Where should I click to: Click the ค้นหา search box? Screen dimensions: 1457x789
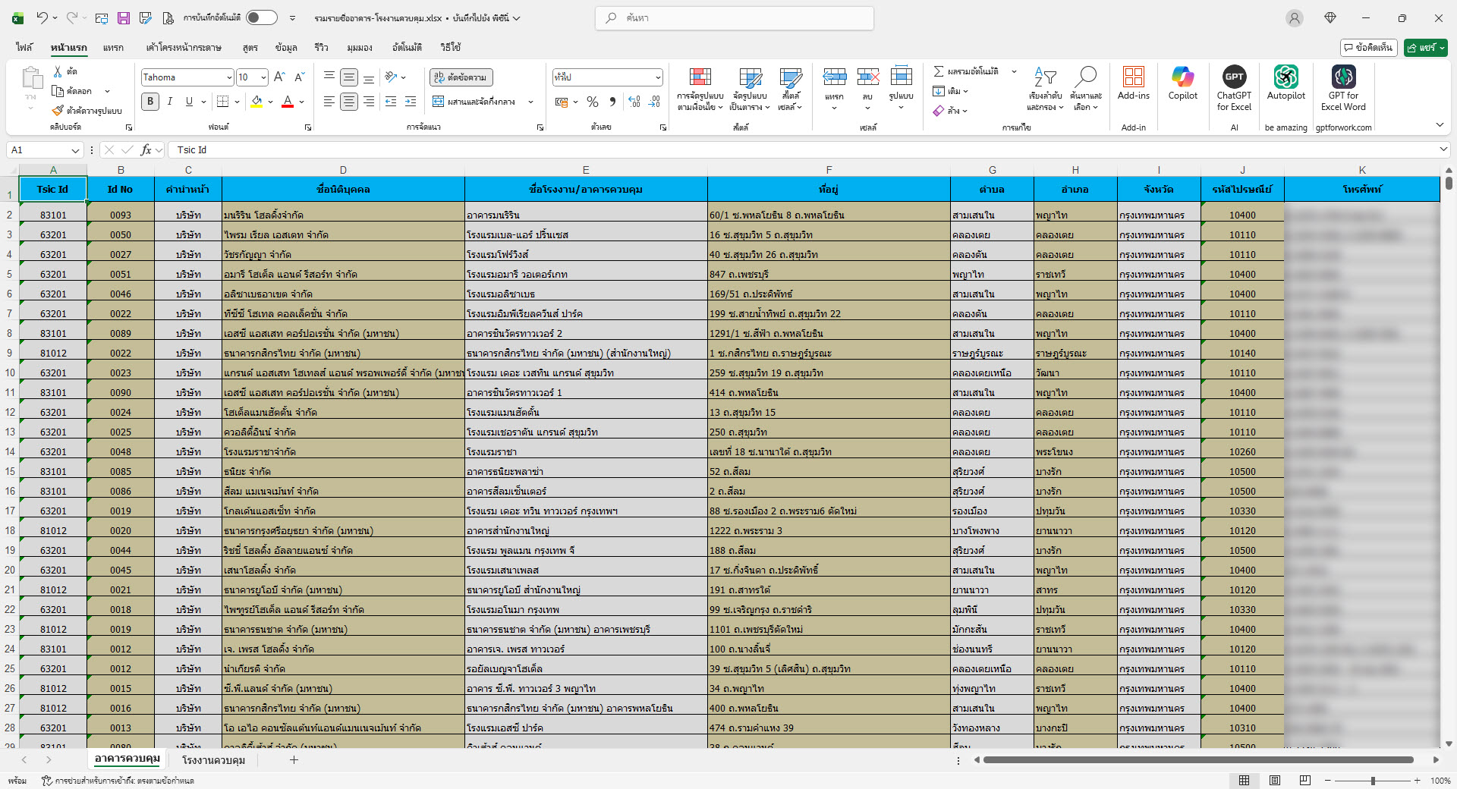click(x=734, y=18)
